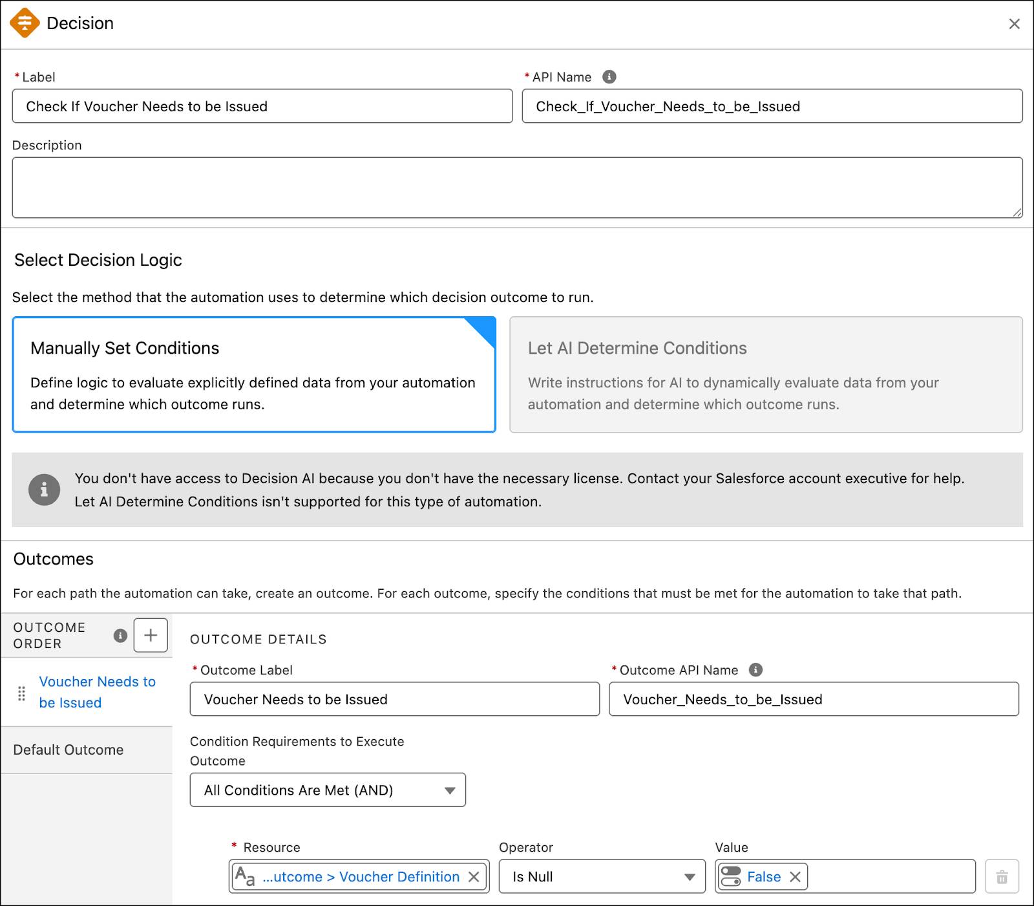Click the Description text area
This screenshot has height=906, width=1034.
click(x=517, y=188)
